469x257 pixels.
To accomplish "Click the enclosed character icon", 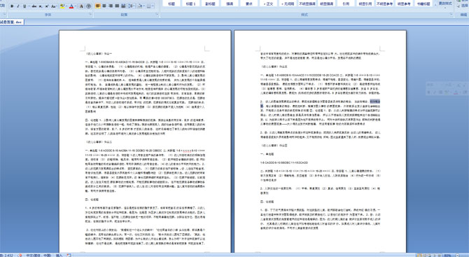I will (x=88, y=6).
